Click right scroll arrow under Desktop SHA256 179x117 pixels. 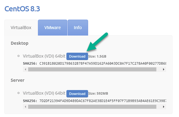pyautogui.click(x=164, y=69)
